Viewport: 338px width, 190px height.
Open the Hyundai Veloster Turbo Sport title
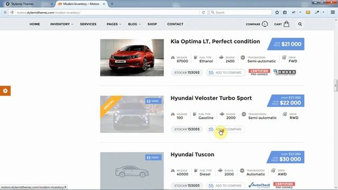click(211, 98)
